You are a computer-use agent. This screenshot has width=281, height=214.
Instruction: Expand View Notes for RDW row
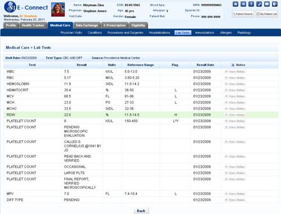click(235, 115)
